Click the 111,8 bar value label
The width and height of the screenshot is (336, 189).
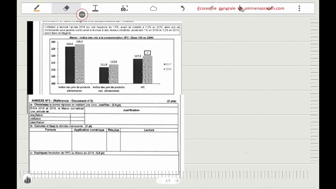tap(104, 65)
